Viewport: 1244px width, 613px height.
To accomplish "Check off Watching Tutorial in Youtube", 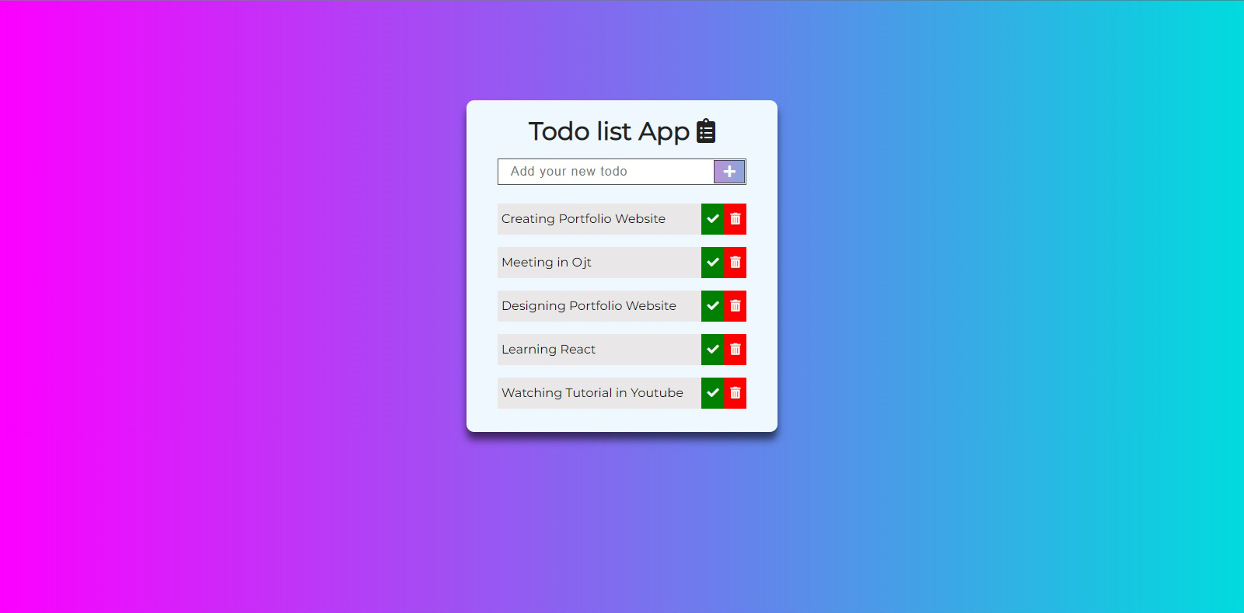I will [712, 393].
